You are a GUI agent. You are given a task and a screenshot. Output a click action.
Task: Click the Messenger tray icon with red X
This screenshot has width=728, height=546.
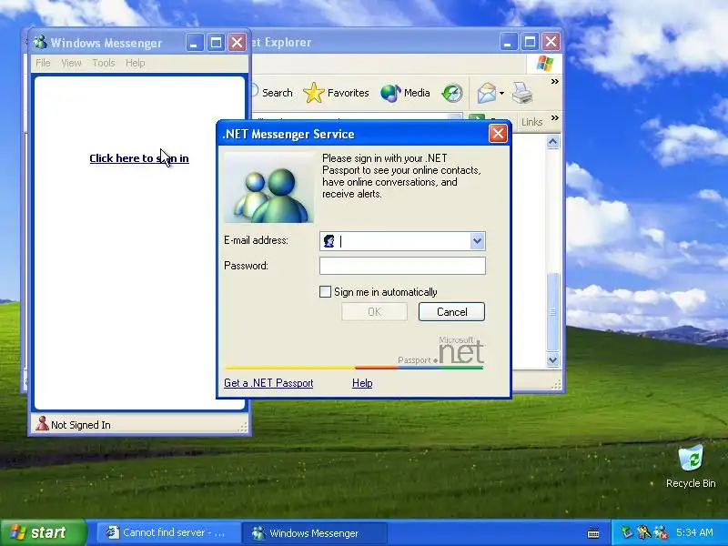tap(661, 532)
